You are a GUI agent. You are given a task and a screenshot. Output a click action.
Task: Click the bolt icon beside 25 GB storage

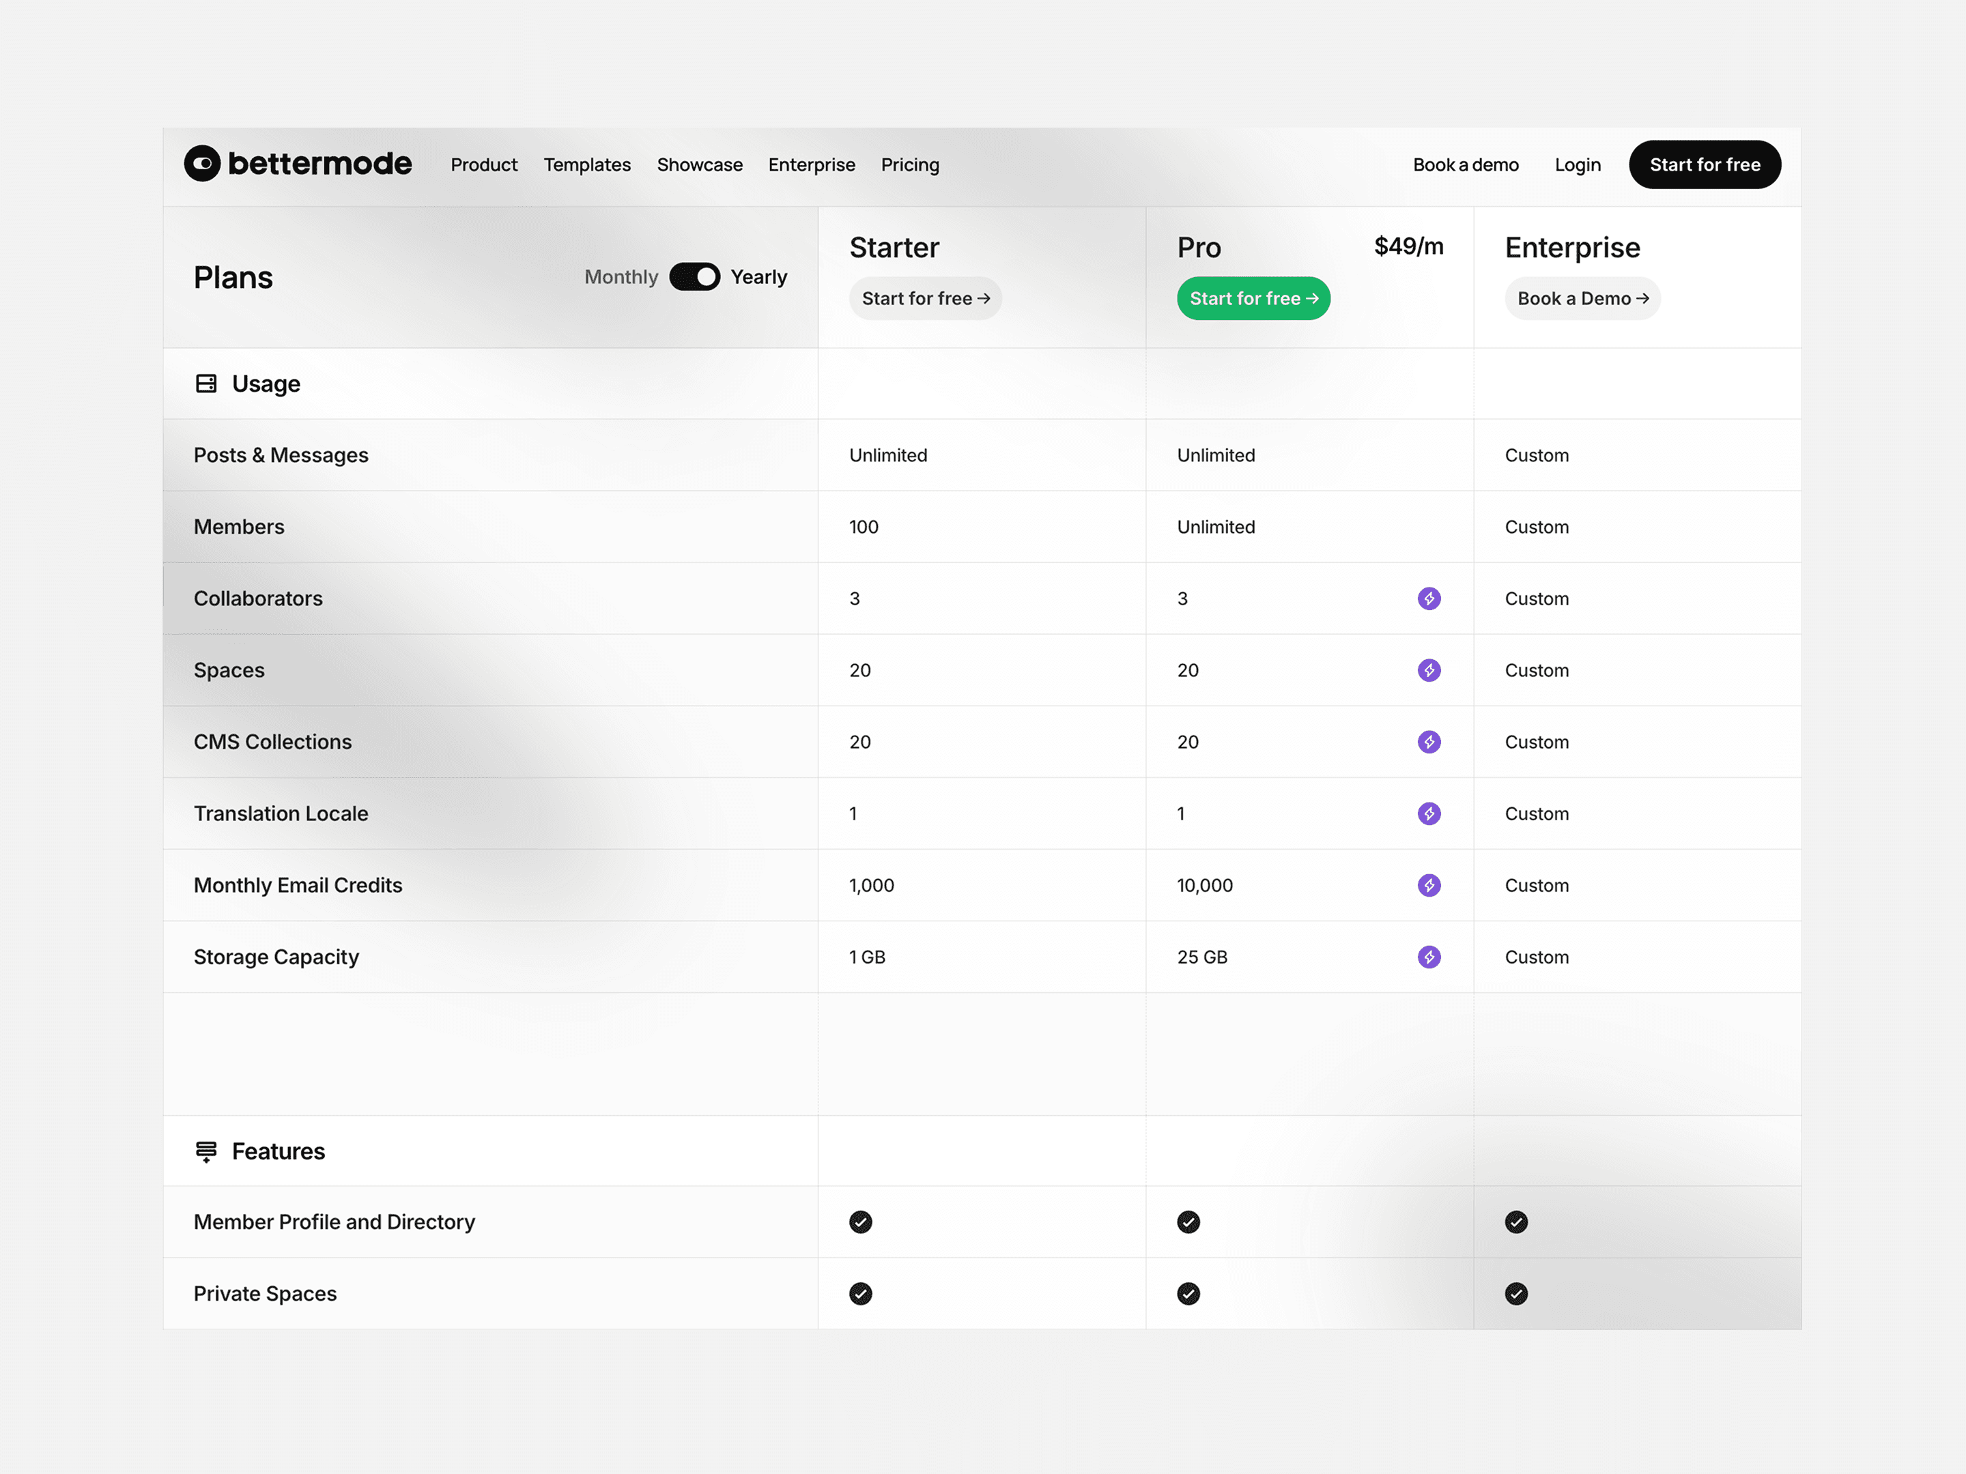[1428, 957]
